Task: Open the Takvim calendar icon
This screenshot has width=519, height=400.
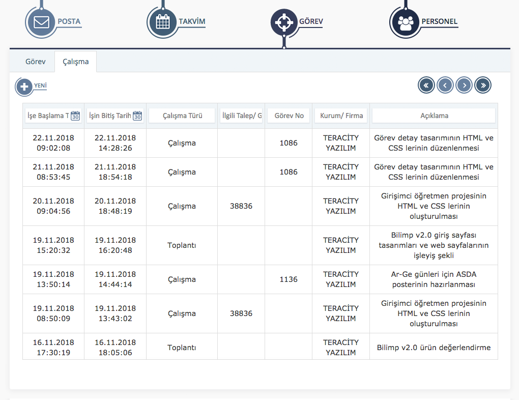Action: (x=162, y=22)
